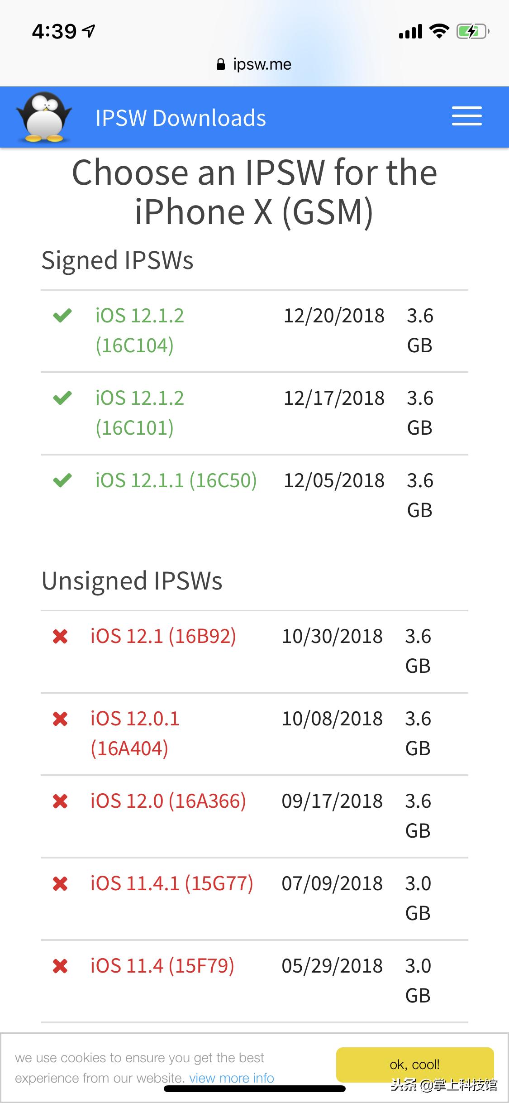Viewport: 509px width, 1103px height.
Task: Tap the 09/17/2018 date of iOS 12.0
Action: point(332,801)
